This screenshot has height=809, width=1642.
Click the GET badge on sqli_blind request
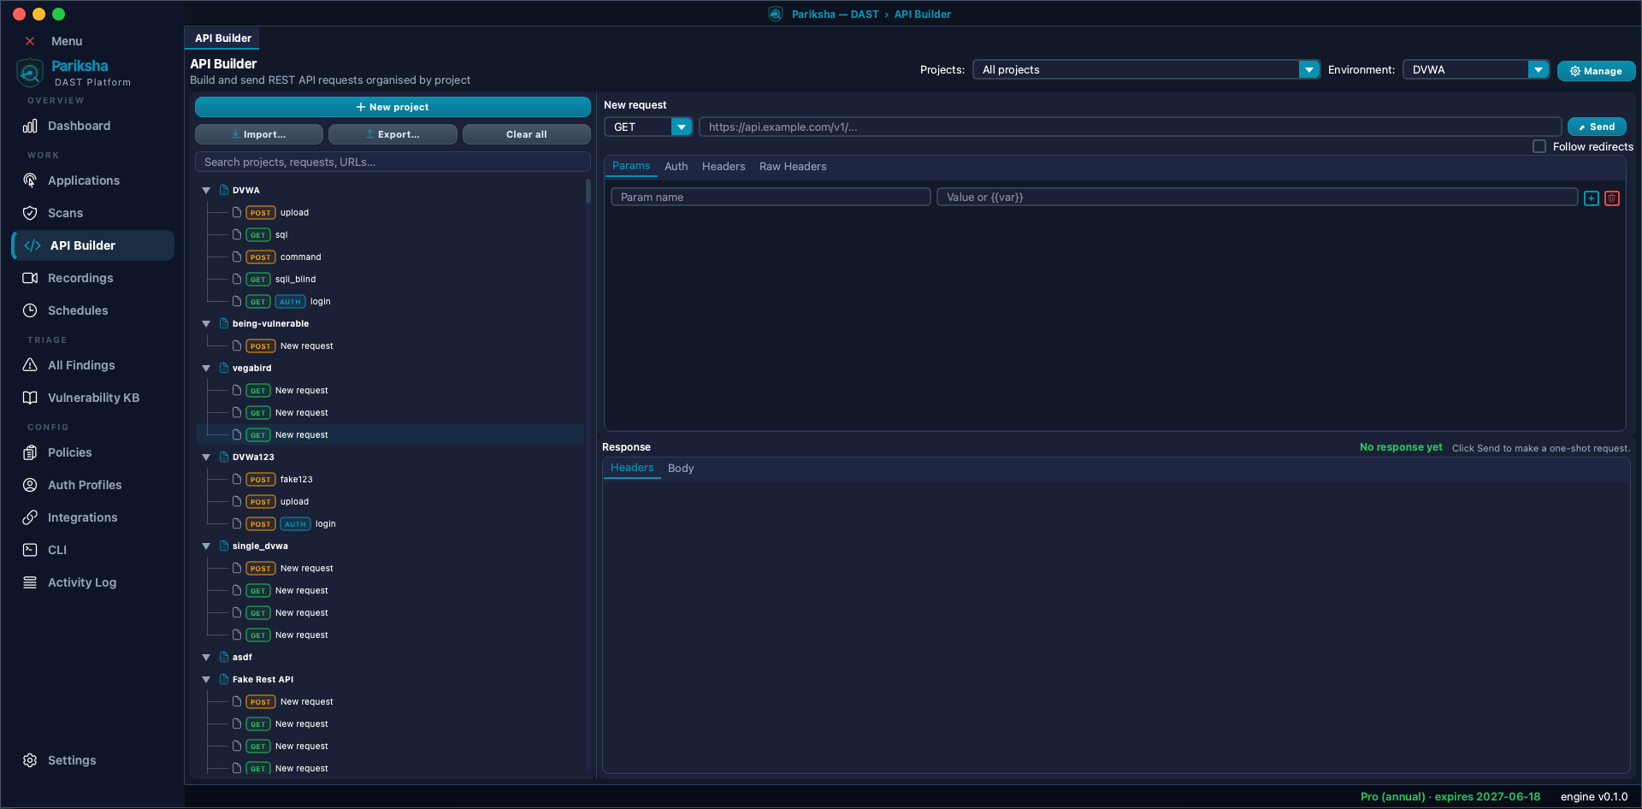[258, 279]
